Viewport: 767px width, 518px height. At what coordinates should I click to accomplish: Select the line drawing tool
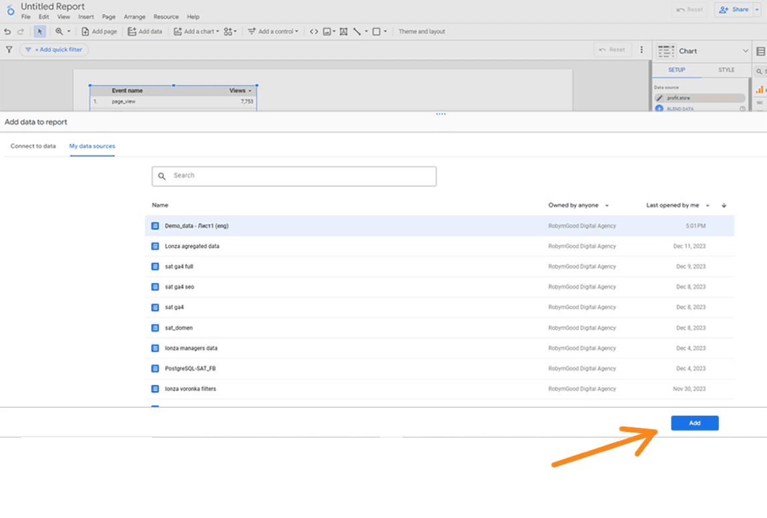tap(357, 32)
